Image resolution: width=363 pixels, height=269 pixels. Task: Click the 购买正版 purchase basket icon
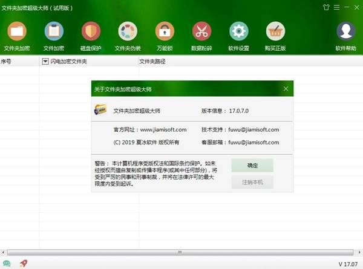pos(275,31)
